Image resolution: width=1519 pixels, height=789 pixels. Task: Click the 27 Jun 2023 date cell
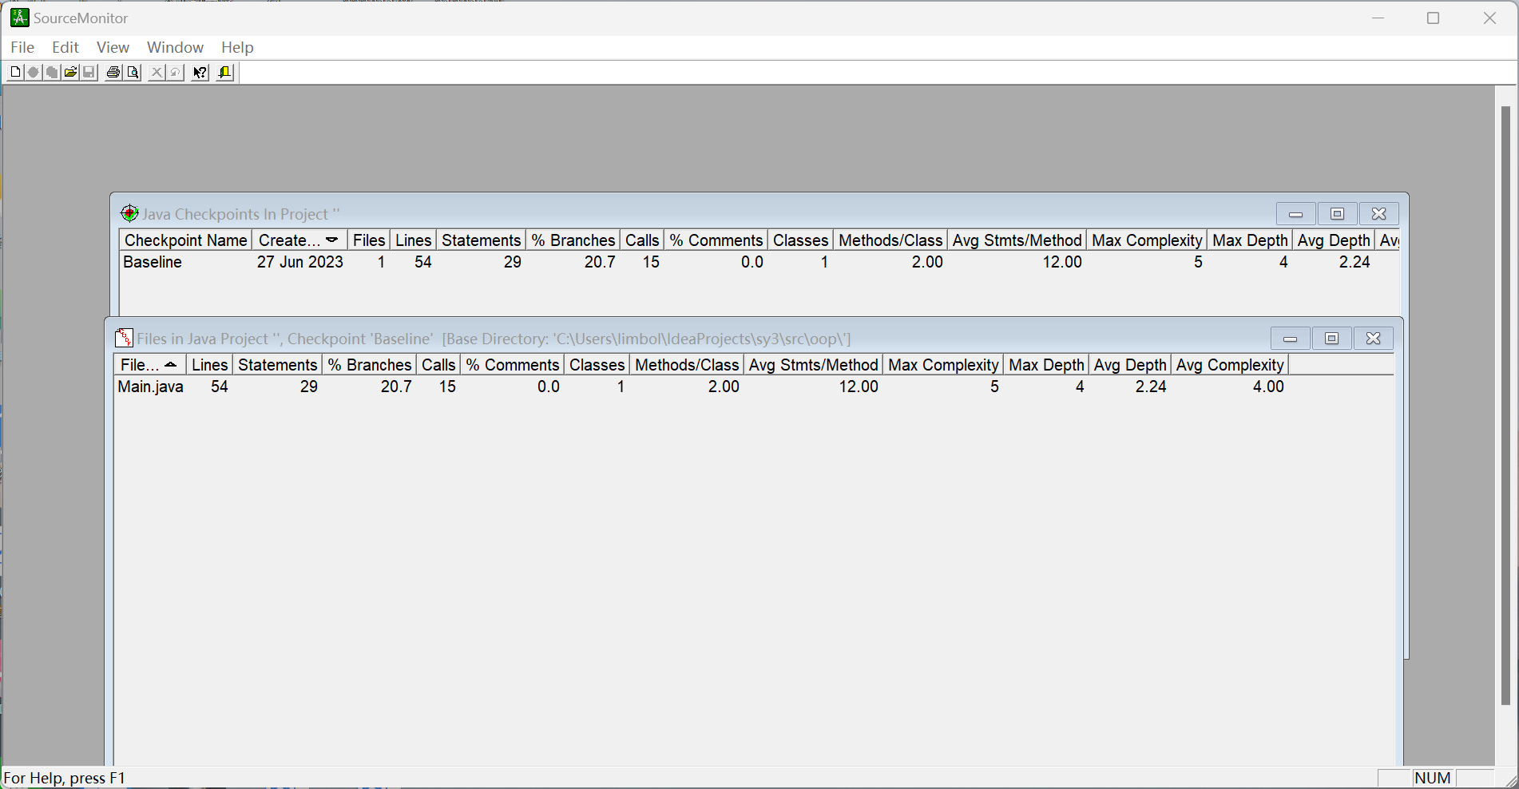point(300,262)
